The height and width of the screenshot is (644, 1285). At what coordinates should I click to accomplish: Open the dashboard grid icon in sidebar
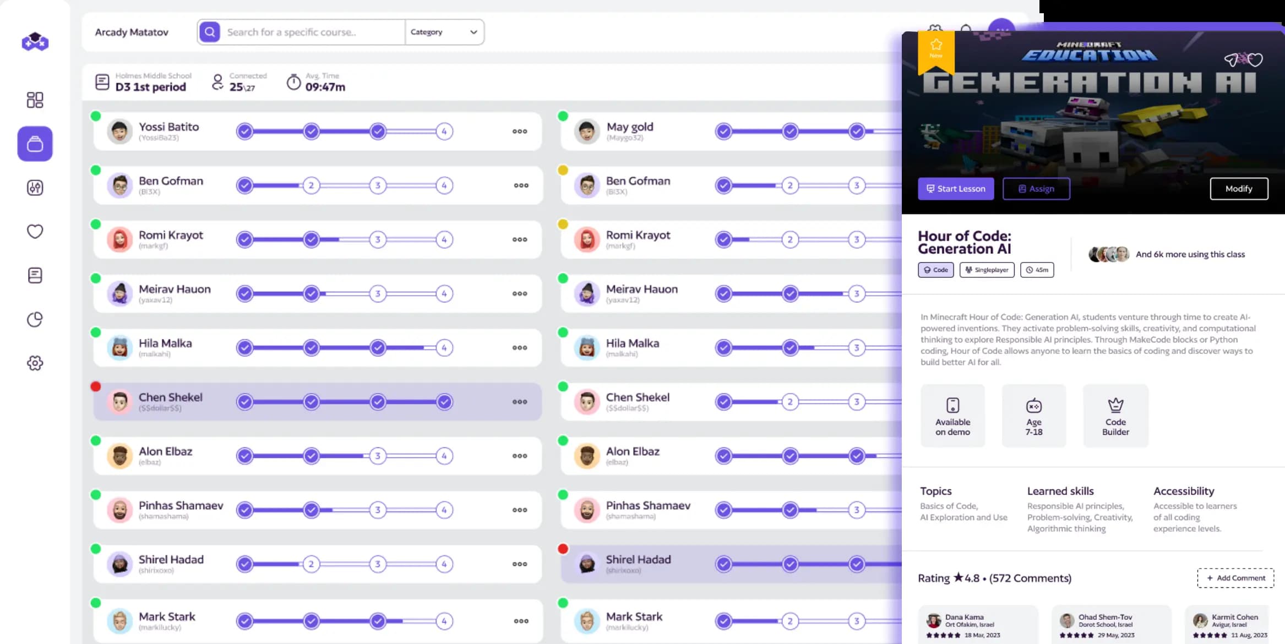(x=35, y=100)
